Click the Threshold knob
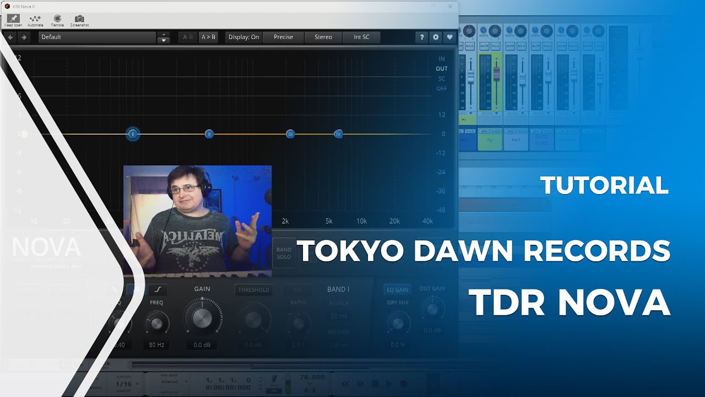 253,319
